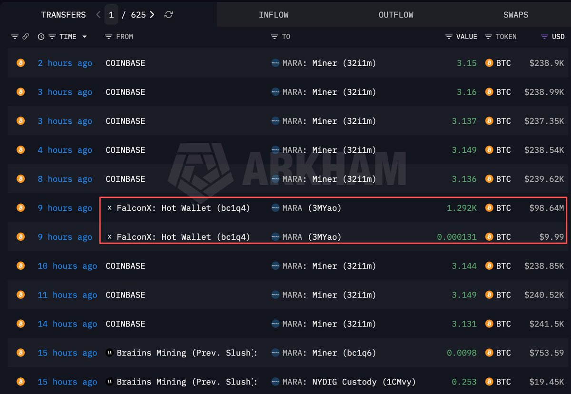571x394 pixels.
Task: Switch to the OUTFLOW tab
Action: tap(396, 15)
